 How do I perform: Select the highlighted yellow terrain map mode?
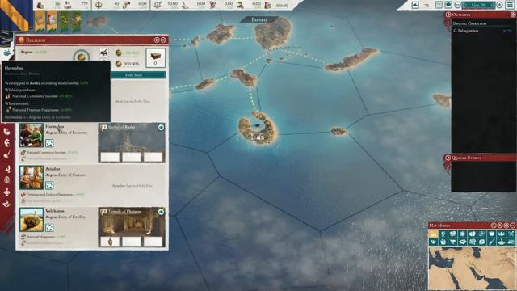pos(433,234)
